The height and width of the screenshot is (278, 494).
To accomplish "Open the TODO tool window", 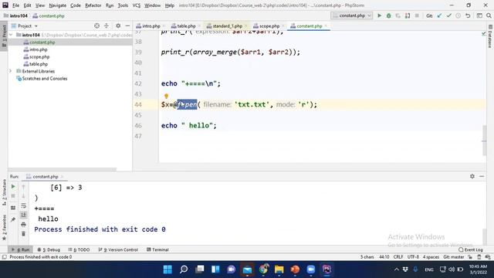I will coord(80,249).
